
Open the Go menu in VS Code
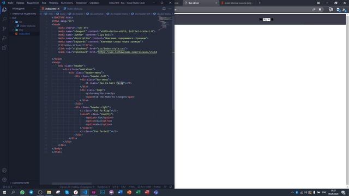(53, 3)
